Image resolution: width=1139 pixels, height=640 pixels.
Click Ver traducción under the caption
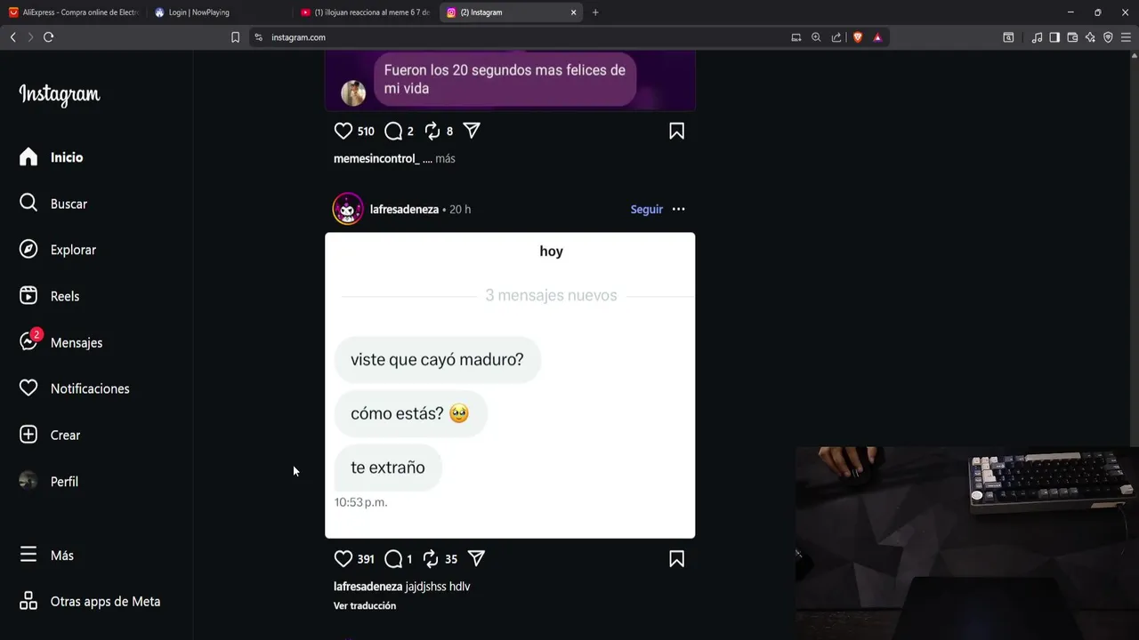pos(365,605)
